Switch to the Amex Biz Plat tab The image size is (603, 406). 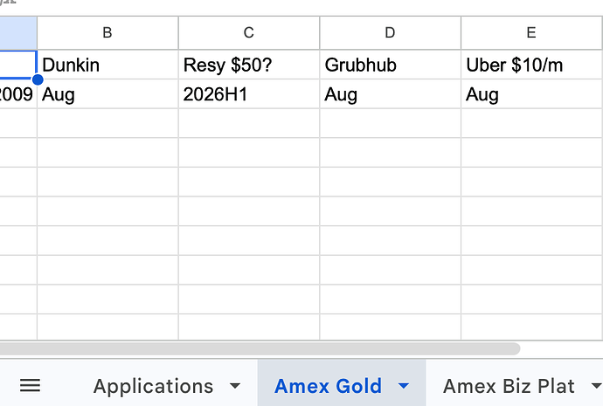point(509,386)
